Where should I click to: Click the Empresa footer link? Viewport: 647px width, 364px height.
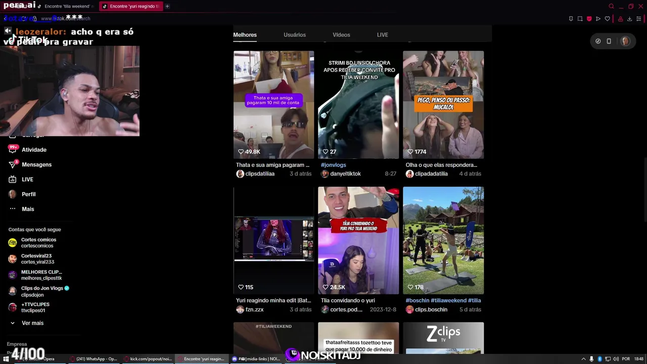pos(17,344)
